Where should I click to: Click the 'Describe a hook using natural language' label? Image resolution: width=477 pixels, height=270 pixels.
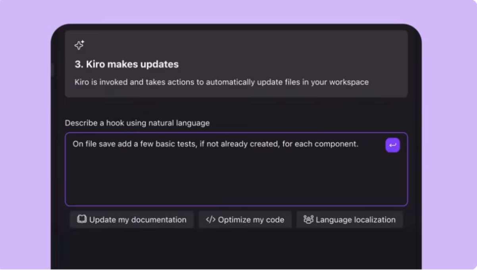click(137, 123)
